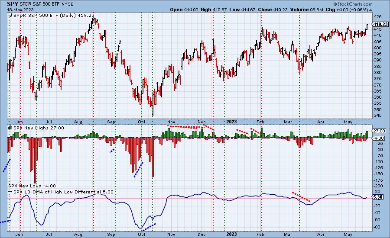This screenshot has width=390, height=238.
Task: Click the 425 label on the price axis
Action: [x=377, y=17]
